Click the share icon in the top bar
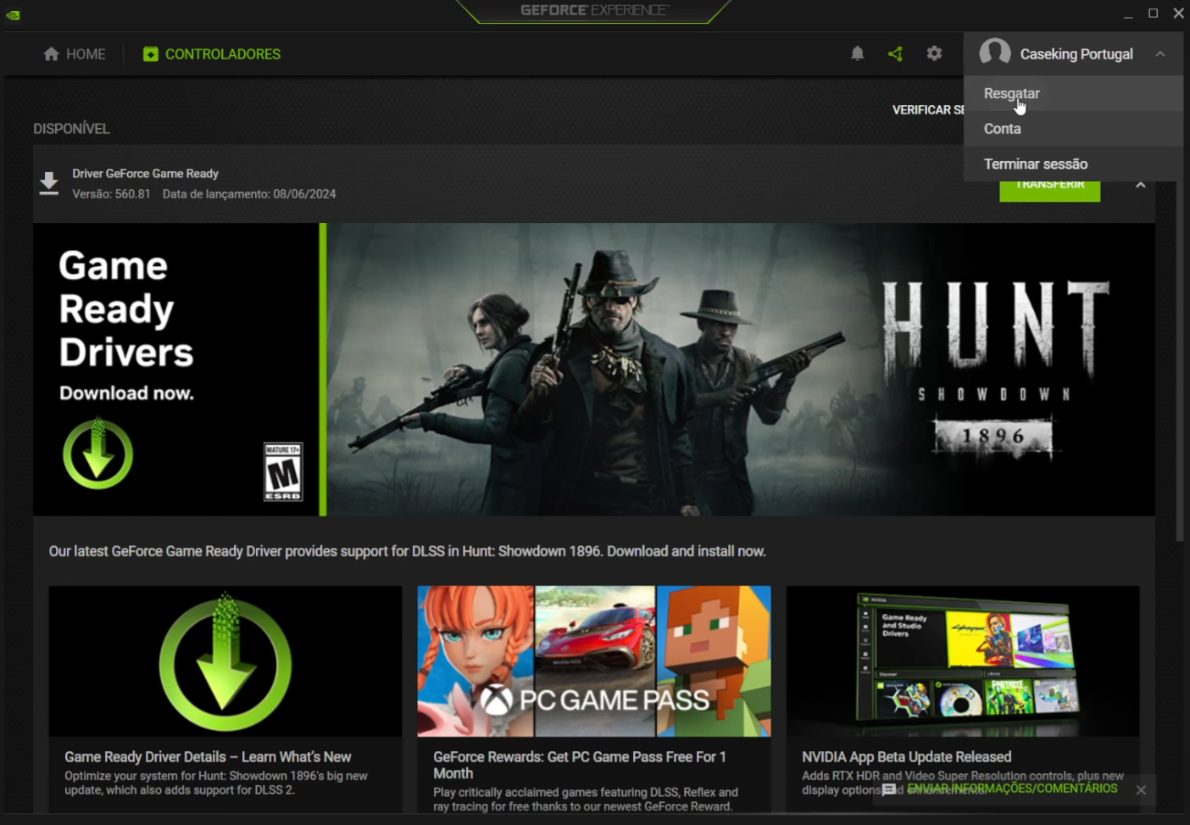Viewport: 1190px width, 825px height. point(895,53)
